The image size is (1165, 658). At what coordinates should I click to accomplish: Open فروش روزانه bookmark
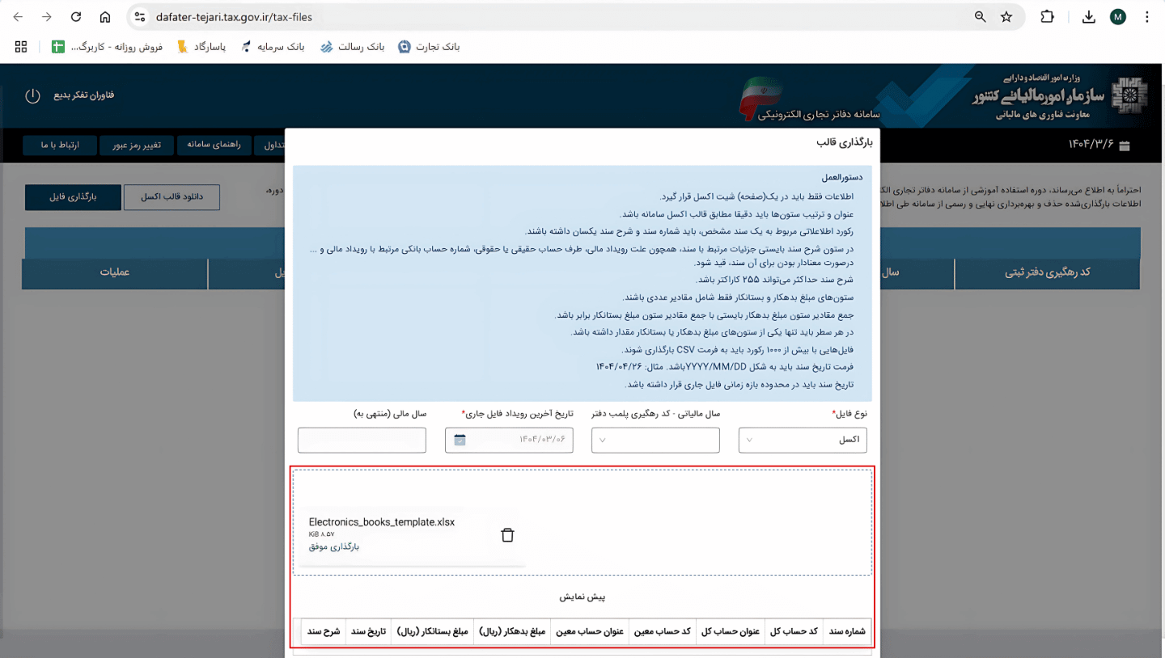coord(108,47)
